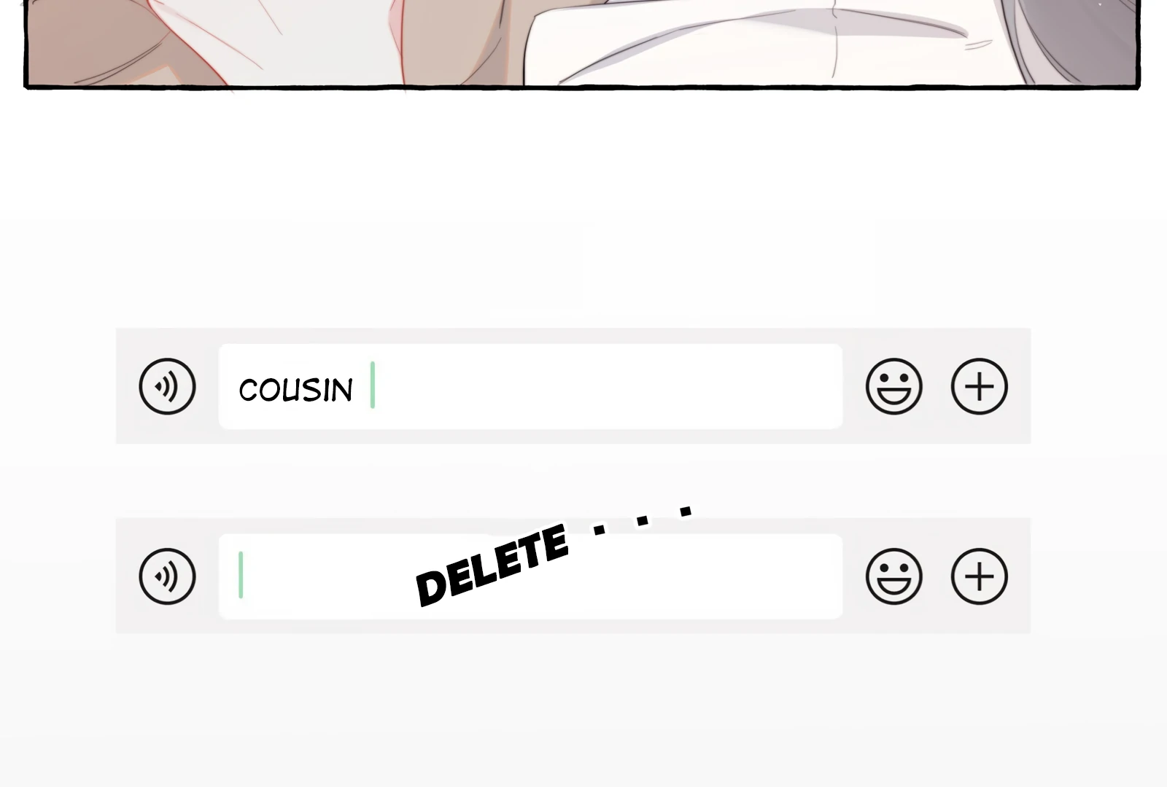Click the black bottom border of comic panel

[x=582, y=87]
